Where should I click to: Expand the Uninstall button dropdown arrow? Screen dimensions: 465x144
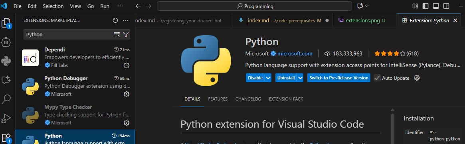300,78
